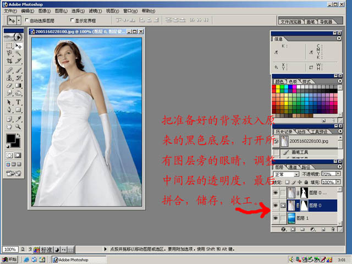Screen dimensions: 352x264
Task: Hide the selected 图层 0 layer
Action: coord(276,205)
